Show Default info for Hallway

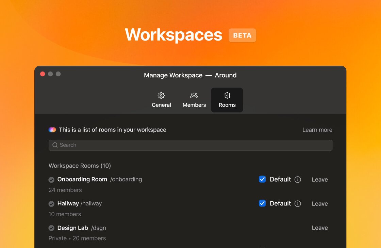point(298,204)
